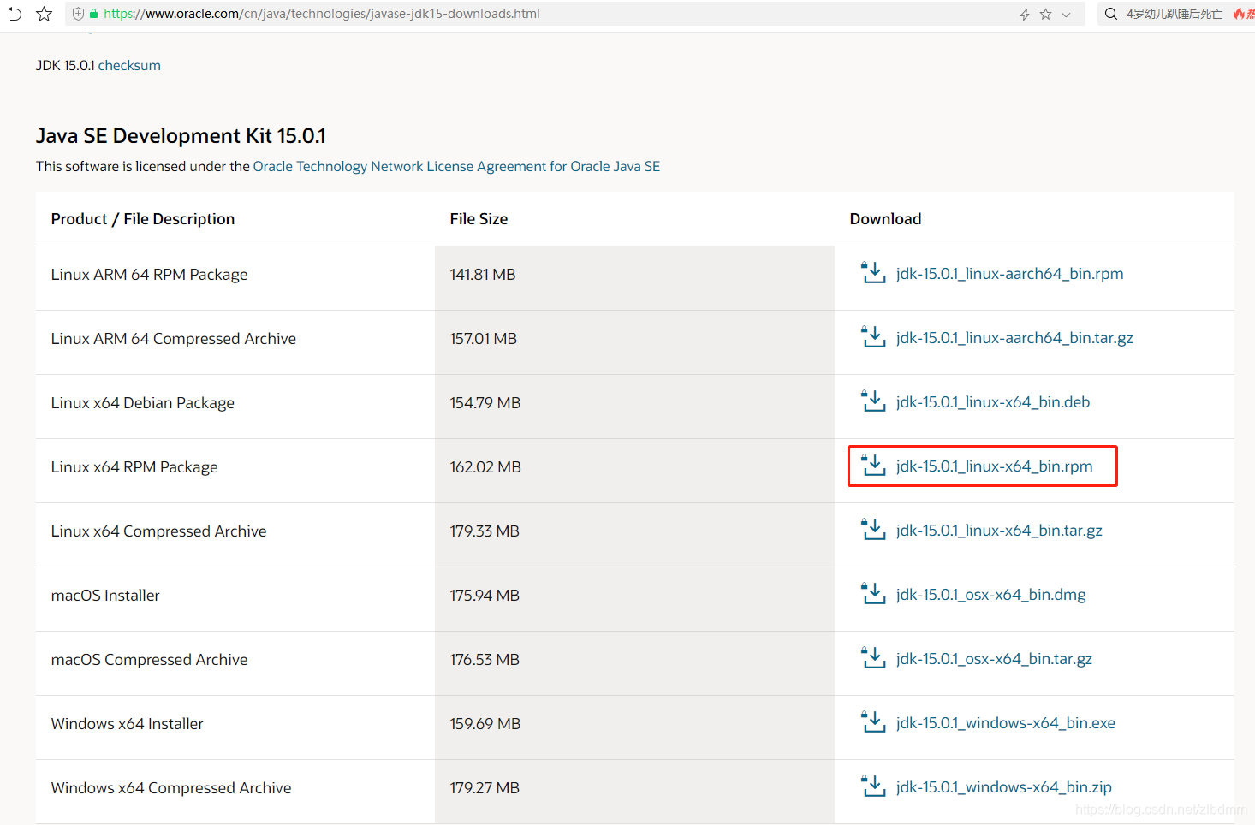This screenshot has height=825, width=1255.
Task: Click the Product / File Description column header
Action: tap(143, 219)
